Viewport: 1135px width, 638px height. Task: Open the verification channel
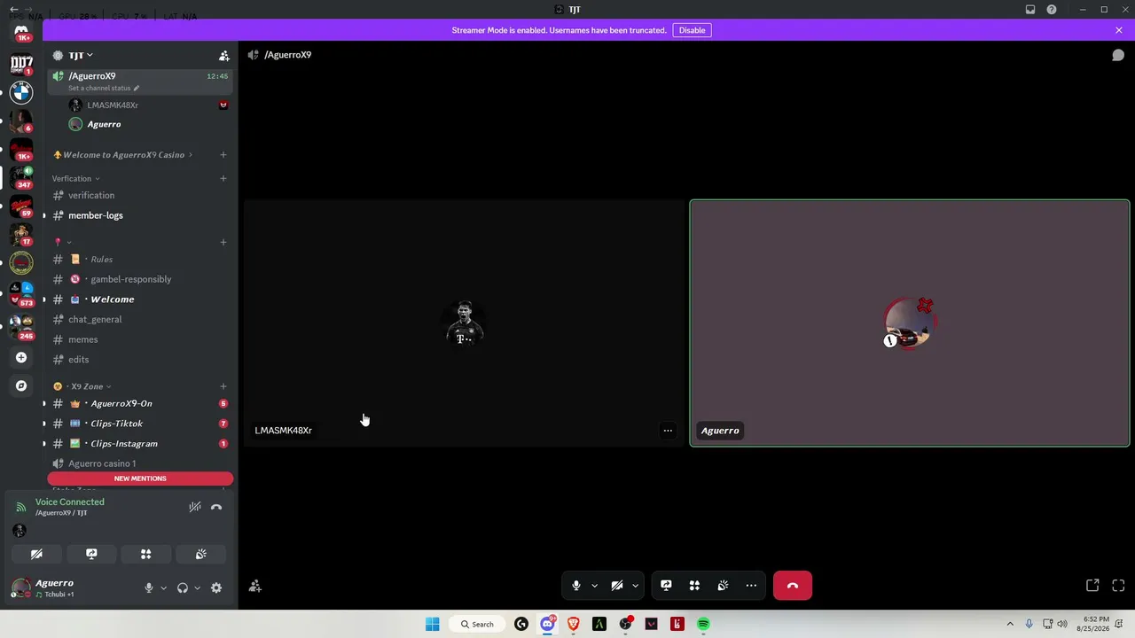(x=139, y=196)
